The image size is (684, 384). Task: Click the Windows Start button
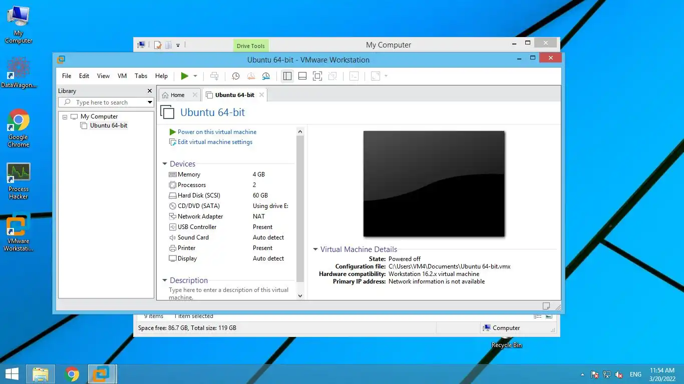12,374
